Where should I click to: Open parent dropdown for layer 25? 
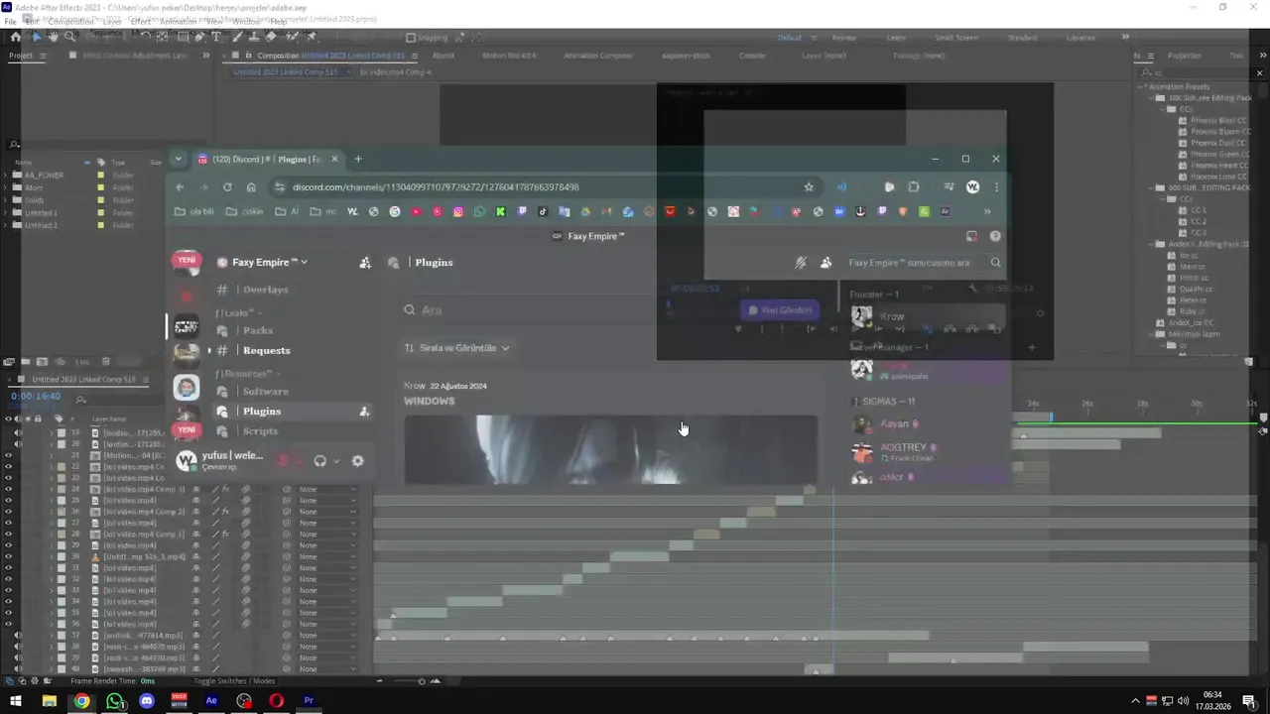click(x=328, y=501)
